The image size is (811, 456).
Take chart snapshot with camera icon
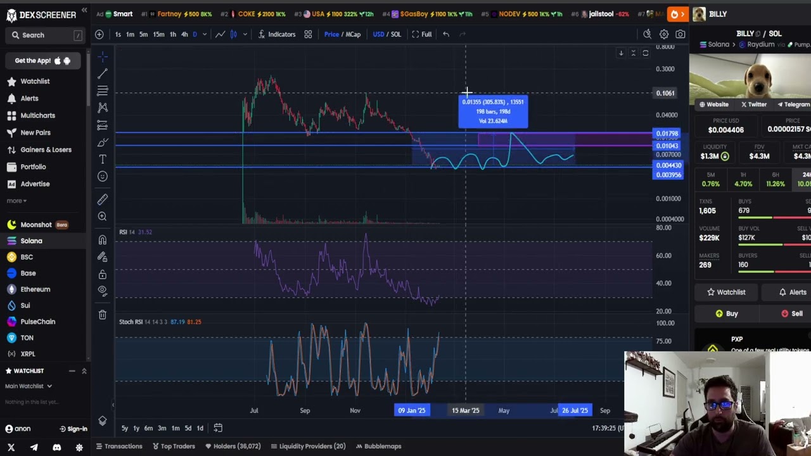(680, 34)
